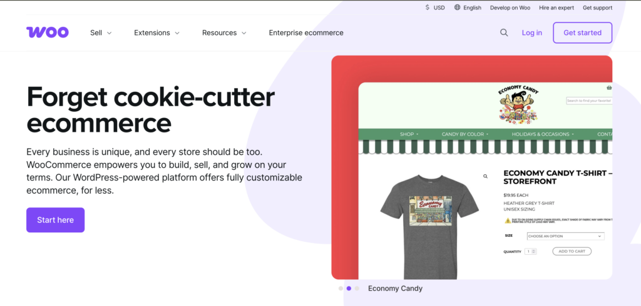Select the third carousel dot

tap(357, 289)
